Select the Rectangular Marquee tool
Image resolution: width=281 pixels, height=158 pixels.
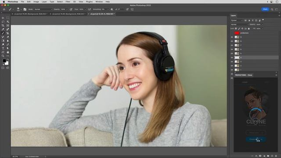point(8,18)
